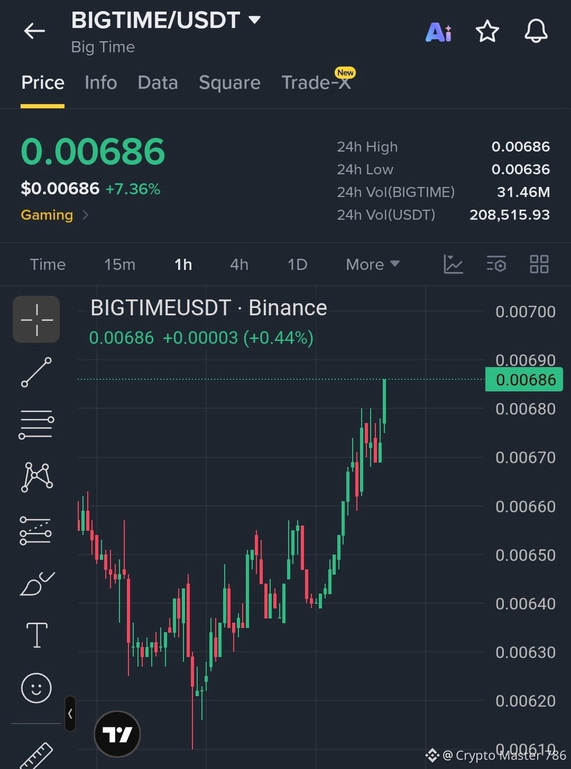Viewport: 571px width, 769px height.
Task: Switch to the Trade-X tab
Action: click(317, 82)
